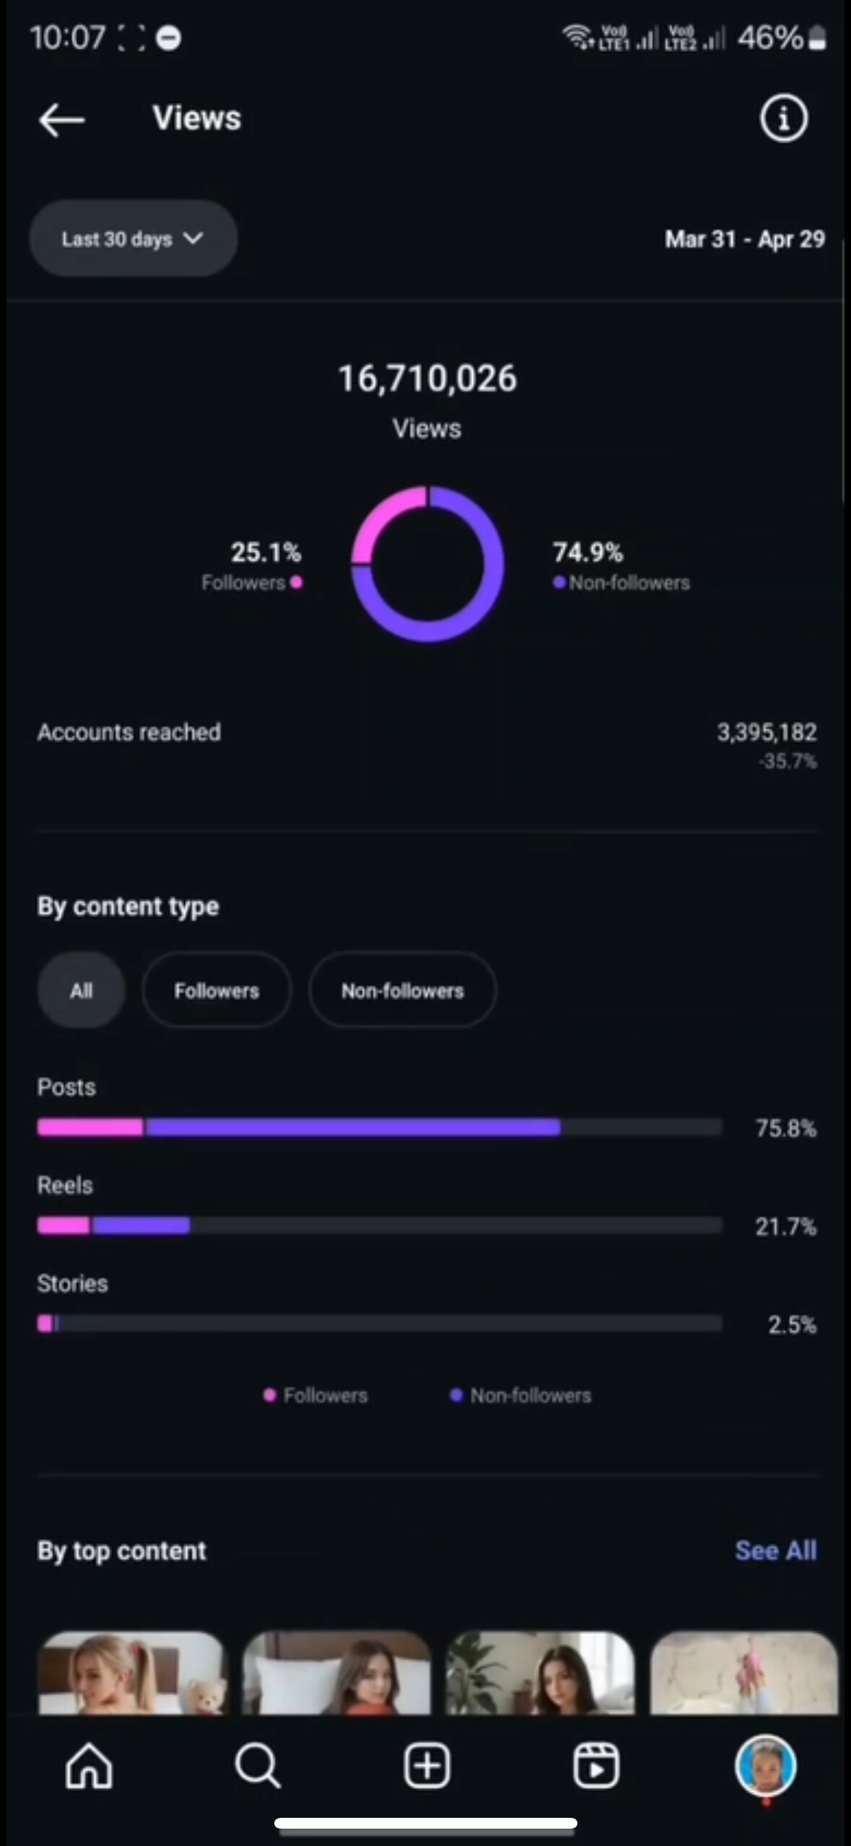Tap the followers donut chart
This screenshot has width=851, height=1846.
point(427,563)
